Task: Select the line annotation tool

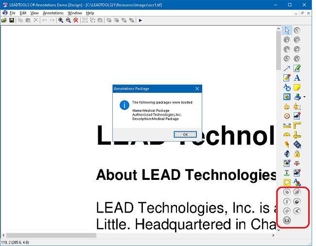Action: coord(297,31)
